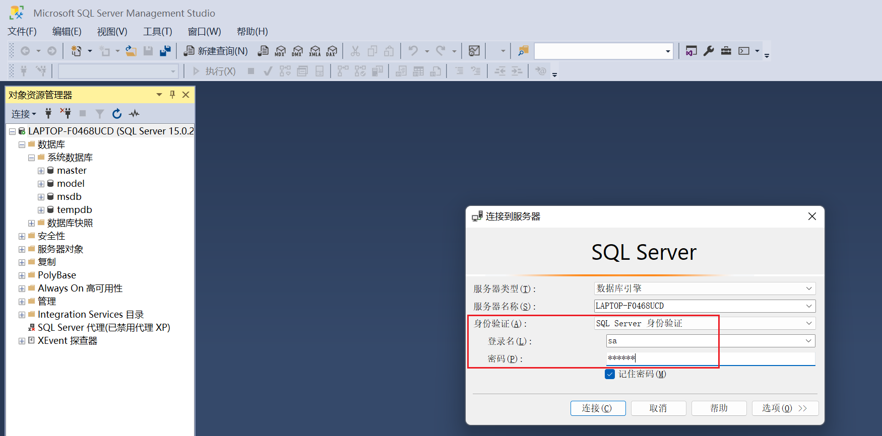Open the 编辑(E) menu
The width and height of the screenshot is (882, 436).
click(67, 31)
